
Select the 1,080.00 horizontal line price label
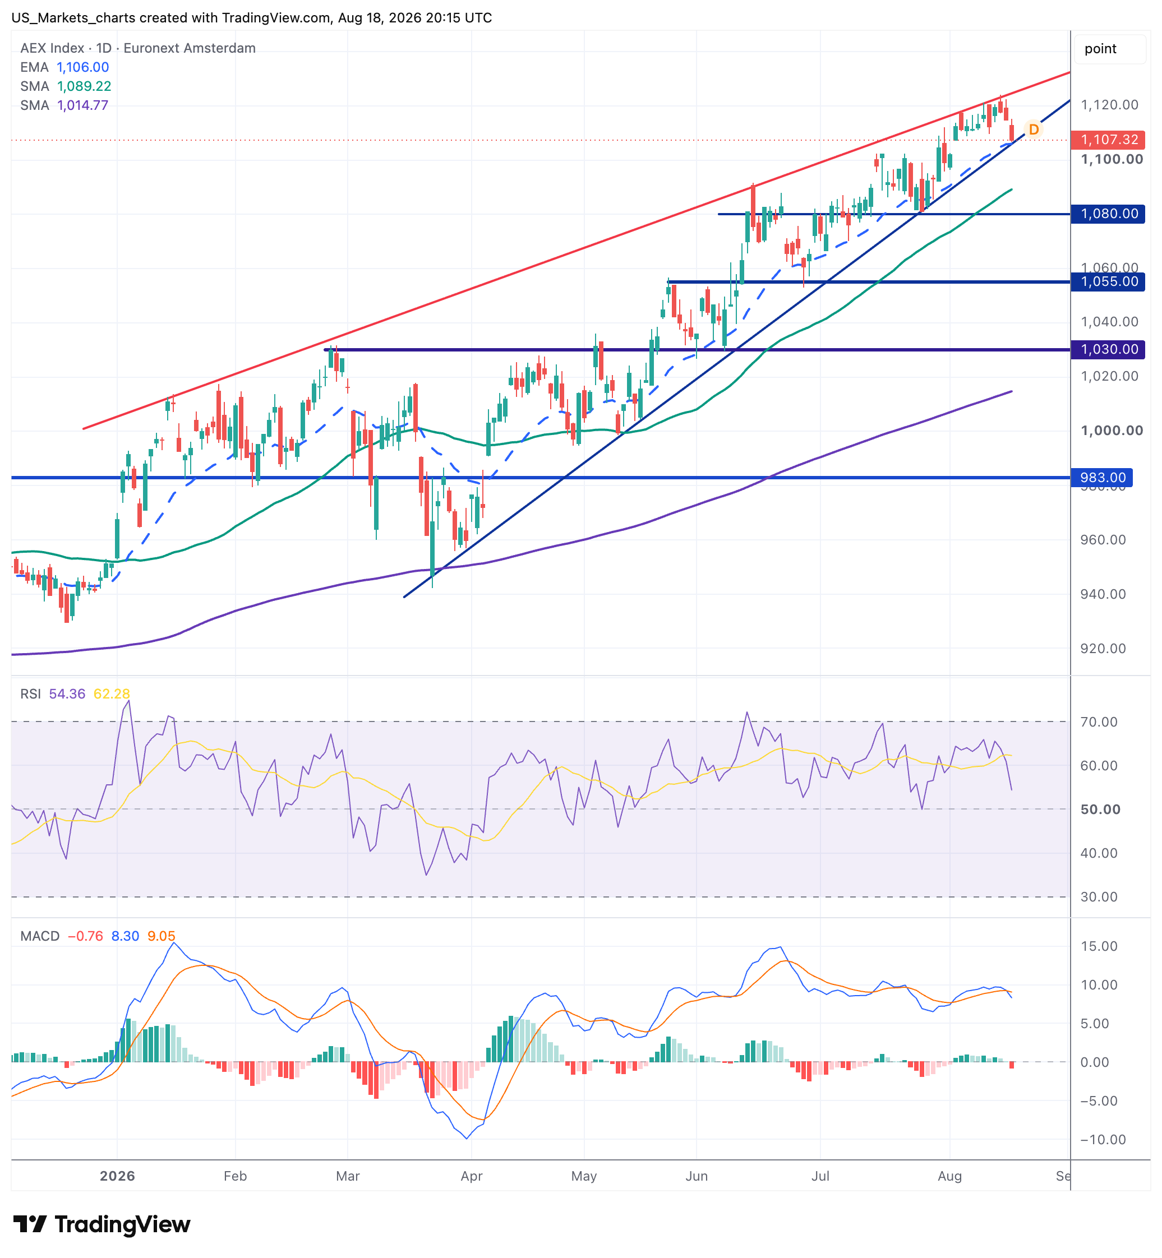pos(1108,214)
